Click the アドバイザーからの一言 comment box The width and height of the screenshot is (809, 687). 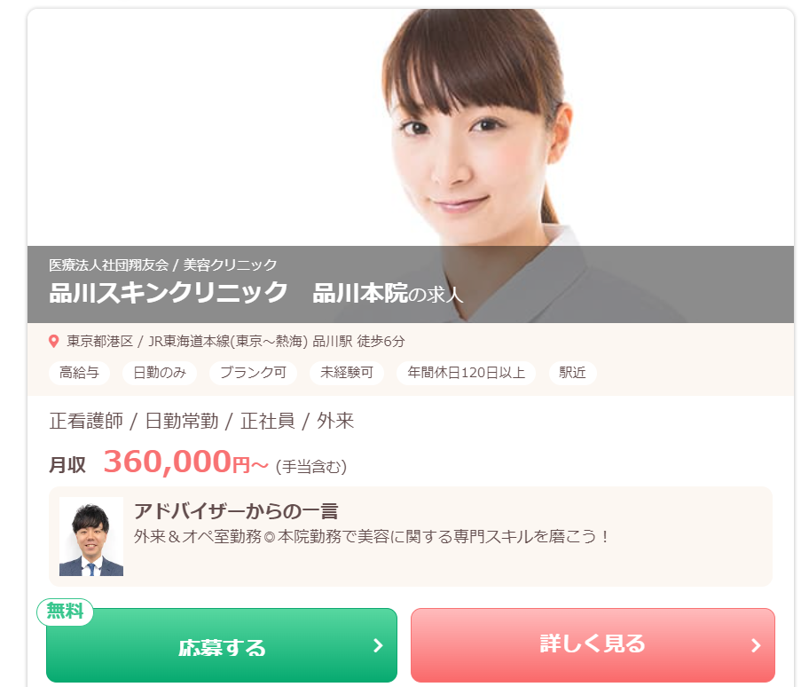point(411,536)
